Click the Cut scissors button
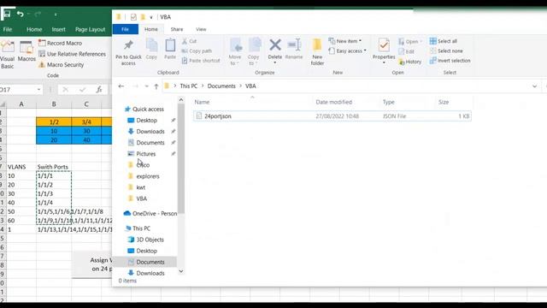The height and width of the screenshot is (308, 547). point(190,41)
